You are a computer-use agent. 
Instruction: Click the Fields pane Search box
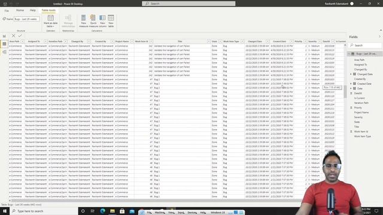[366, 45]
